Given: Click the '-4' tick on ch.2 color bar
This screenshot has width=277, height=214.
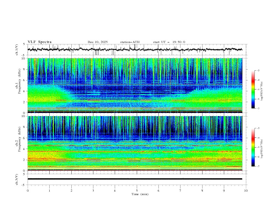Looking at the screenshot, I should pos(258,138).
